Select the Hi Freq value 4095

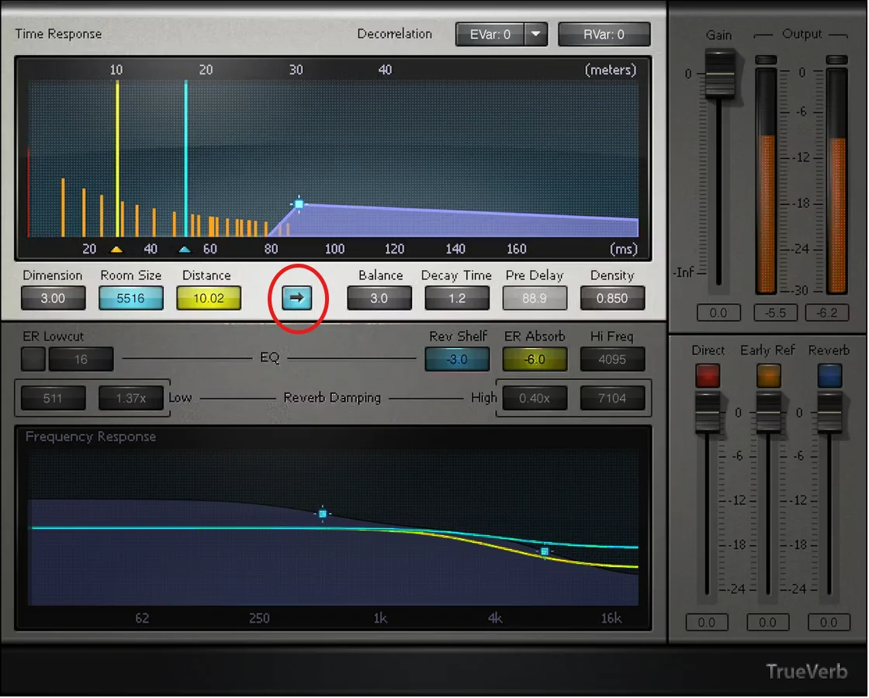[x=612, y=360]
